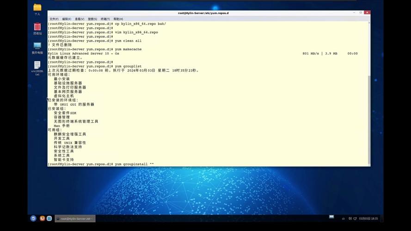Click the '基本网页服务器' group entry
Image resolution: width=411 pixels, height=231 pixels.
[x=68, y=91]
